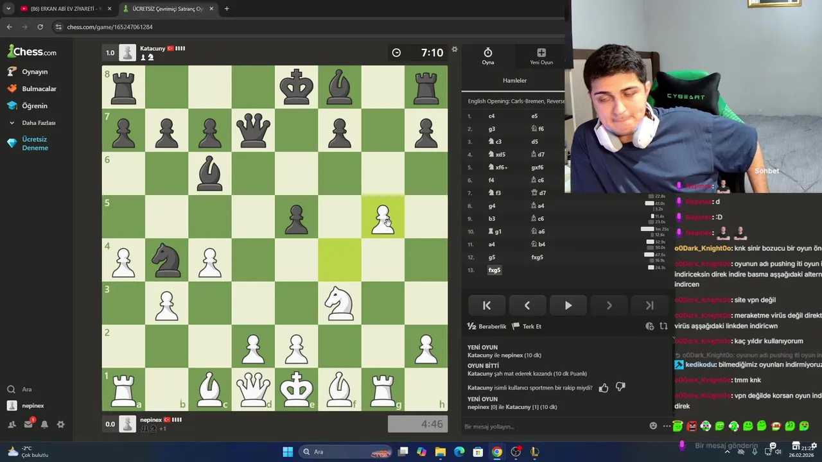The height and width of the screenshot is (462, 822).
Task: Open the weather widget showing -2°C
Action: point(27,452)
